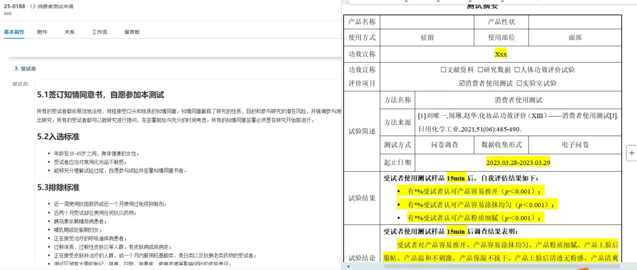Click the 试验结果 label cell

(x=362, y=198)
